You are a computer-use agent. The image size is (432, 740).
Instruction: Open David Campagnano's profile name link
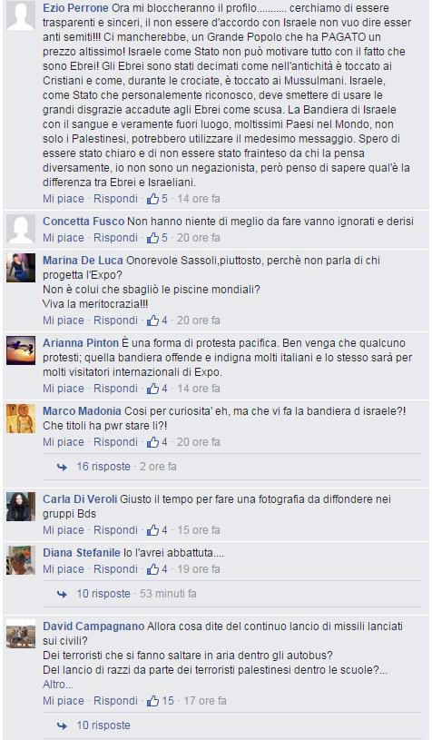click(x=93, y=627)
